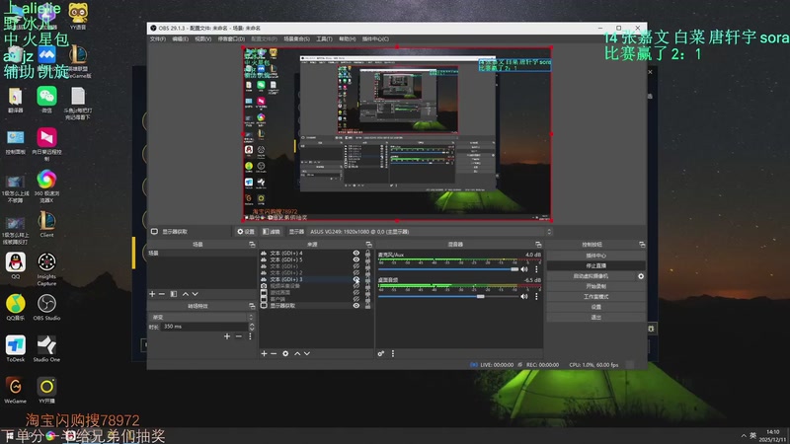Open virtual camera settings gear
Screen dimensions: 790x444
click(641, 276)
